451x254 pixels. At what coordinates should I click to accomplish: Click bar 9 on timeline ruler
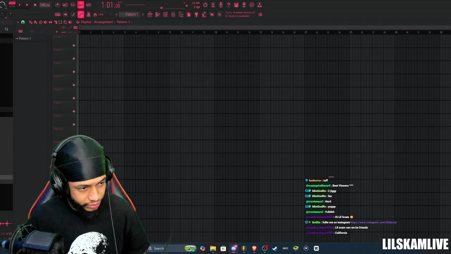point(170,32)
